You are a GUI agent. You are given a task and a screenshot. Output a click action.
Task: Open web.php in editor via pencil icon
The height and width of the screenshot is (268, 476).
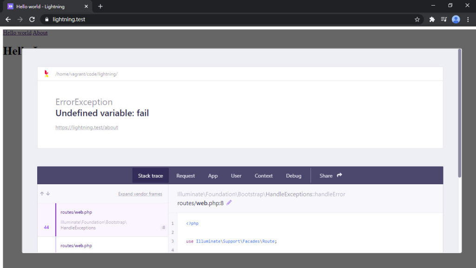click(229, 203)
